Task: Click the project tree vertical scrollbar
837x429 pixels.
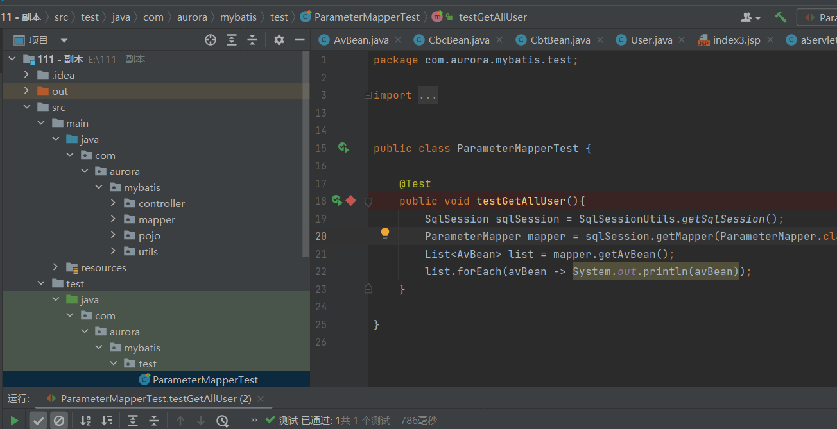Action: pyautogui.click(x=306, y=154)
